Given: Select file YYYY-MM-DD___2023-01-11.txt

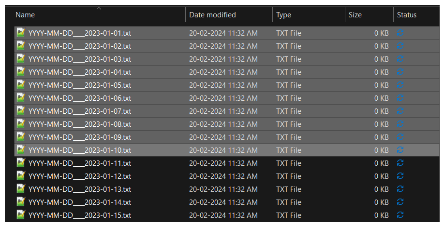Looking at the screenshot, I should tap(226, 163).
